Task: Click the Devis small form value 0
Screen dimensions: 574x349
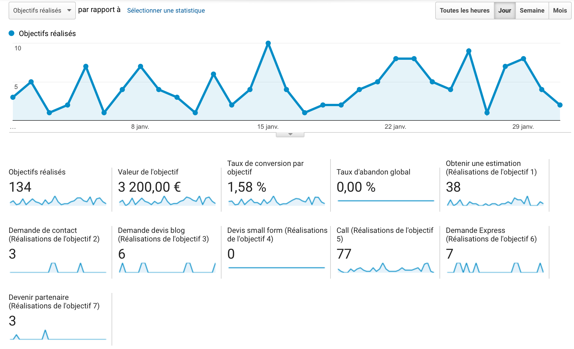Action: (231, 254)
